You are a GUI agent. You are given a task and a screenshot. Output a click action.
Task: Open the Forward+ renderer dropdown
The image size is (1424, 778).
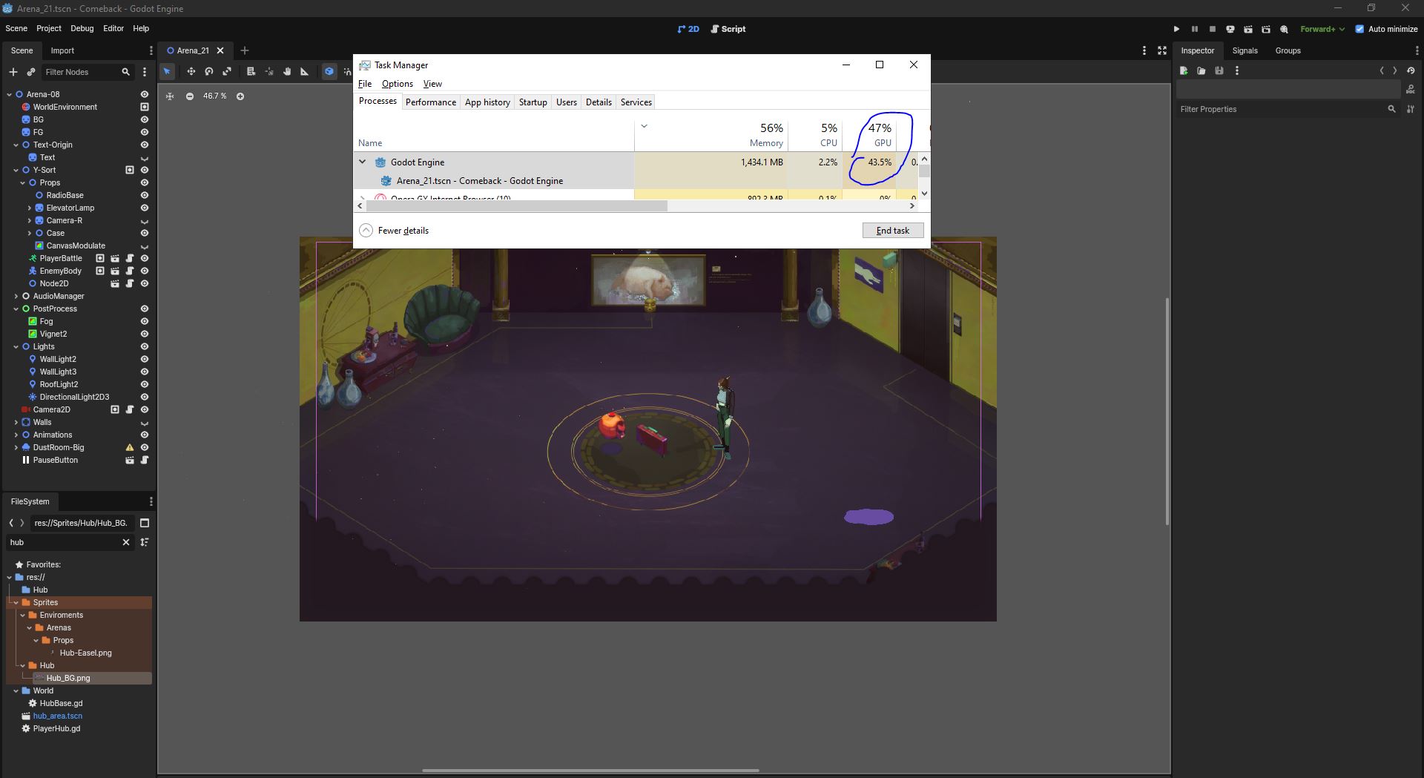point(1322,29)
